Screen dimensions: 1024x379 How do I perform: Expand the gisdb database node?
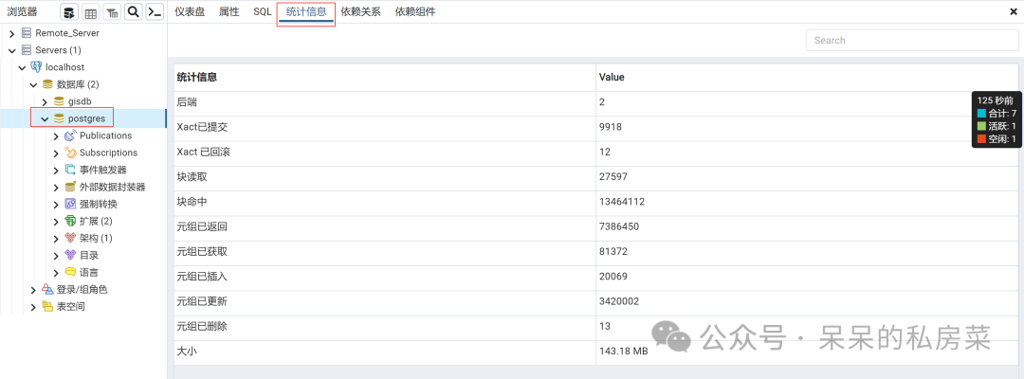[x=46, y=101]
